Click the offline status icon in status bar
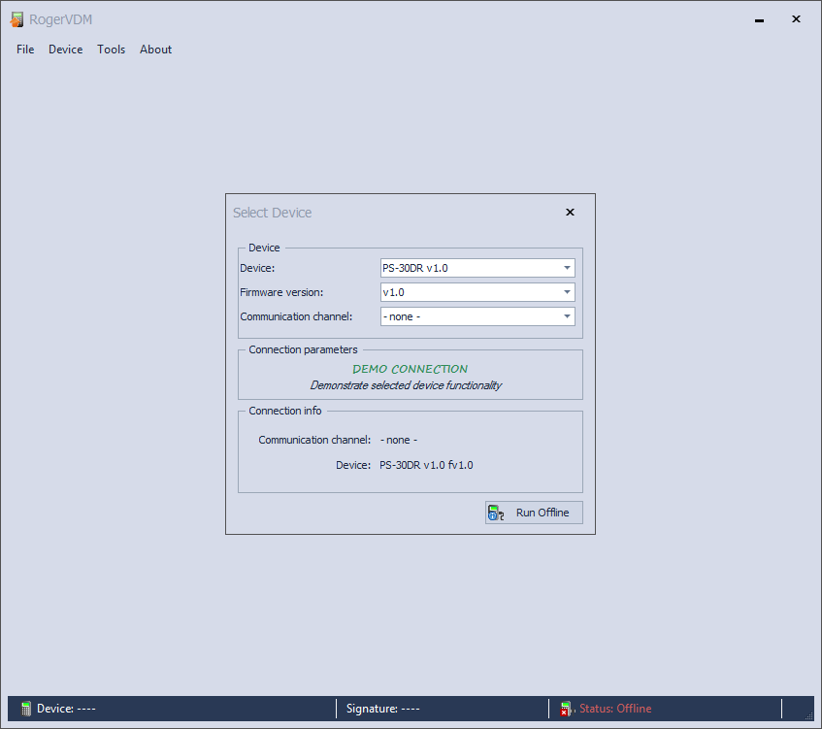The width and height of the screenshot is (822, 729). 565,709
